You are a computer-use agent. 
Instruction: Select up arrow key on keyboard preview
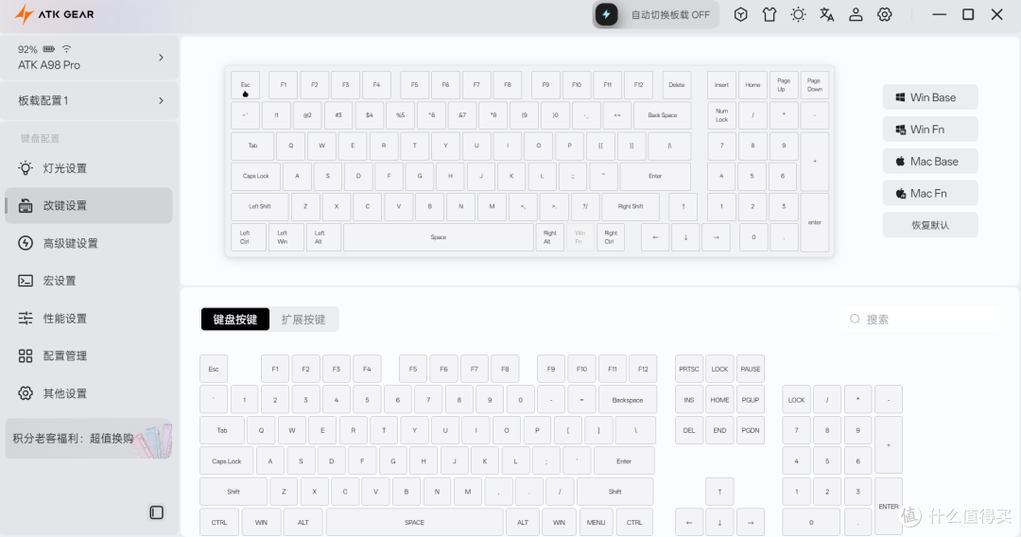pyautogui.click(x=684, y=207)
